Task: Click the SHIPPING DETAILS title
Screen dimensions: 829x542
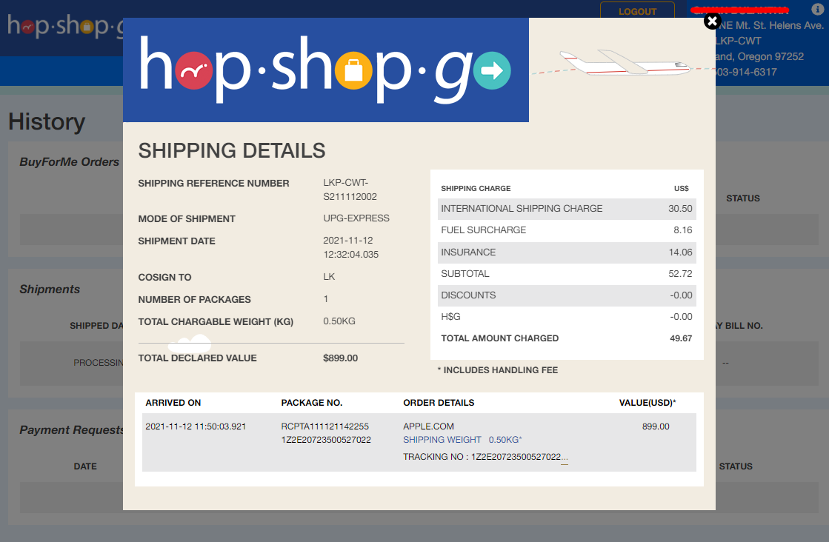Action: [x=232, y=151]
